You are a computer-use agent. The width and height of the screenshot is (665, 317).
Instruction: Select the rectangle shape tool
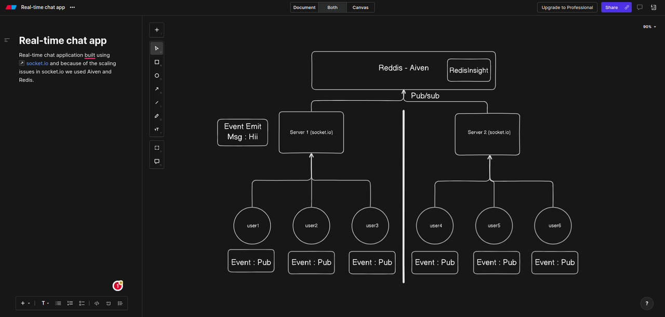click(x=157, y=62)
